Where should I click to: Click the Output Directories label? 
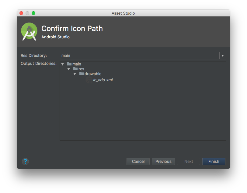[39, 63]
